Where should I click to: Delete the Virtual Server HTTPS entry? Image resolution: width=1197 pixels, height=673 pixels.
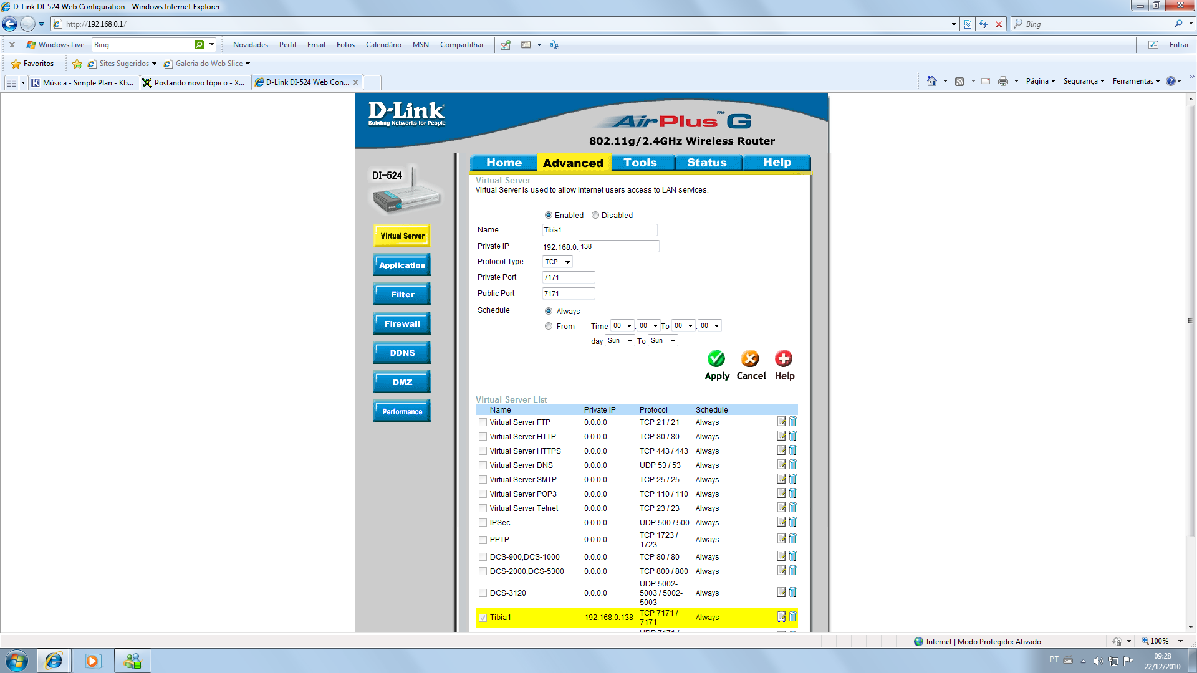[x=793, y=450]
